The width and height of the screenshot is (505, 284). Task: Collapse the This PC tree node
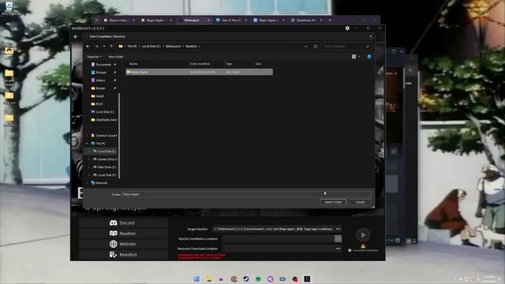click(87, 144)
